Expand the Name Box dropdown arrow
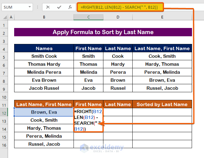Screen dimensions: 204x158 pyautogui.click(x=30, y=7)
